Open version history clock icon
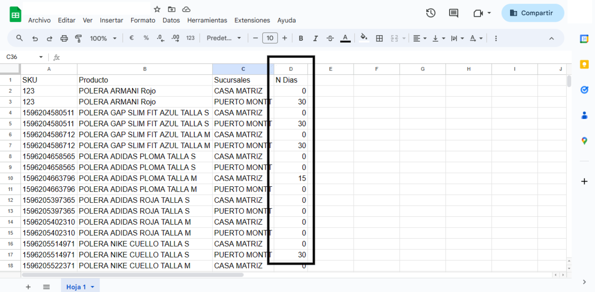The width and height of the screenshot is (595, 292). [x=431, y=13]
